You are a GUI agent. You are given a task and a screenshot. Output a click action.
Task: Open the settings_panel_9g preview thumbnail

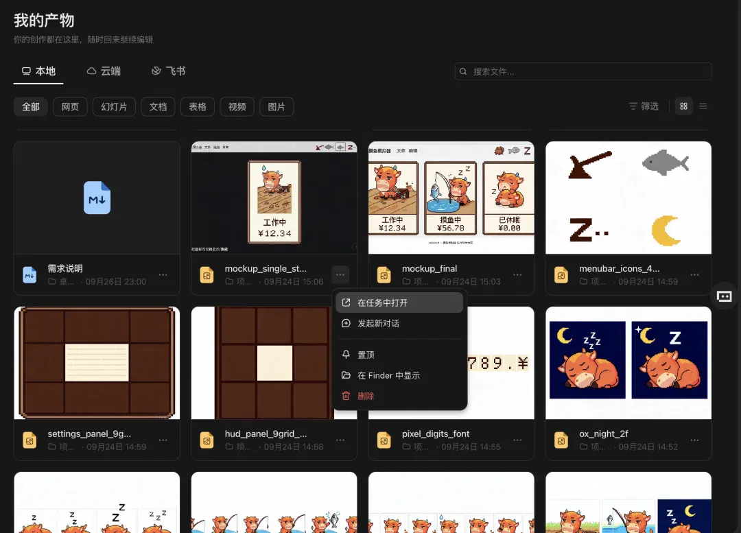point(97,363)
